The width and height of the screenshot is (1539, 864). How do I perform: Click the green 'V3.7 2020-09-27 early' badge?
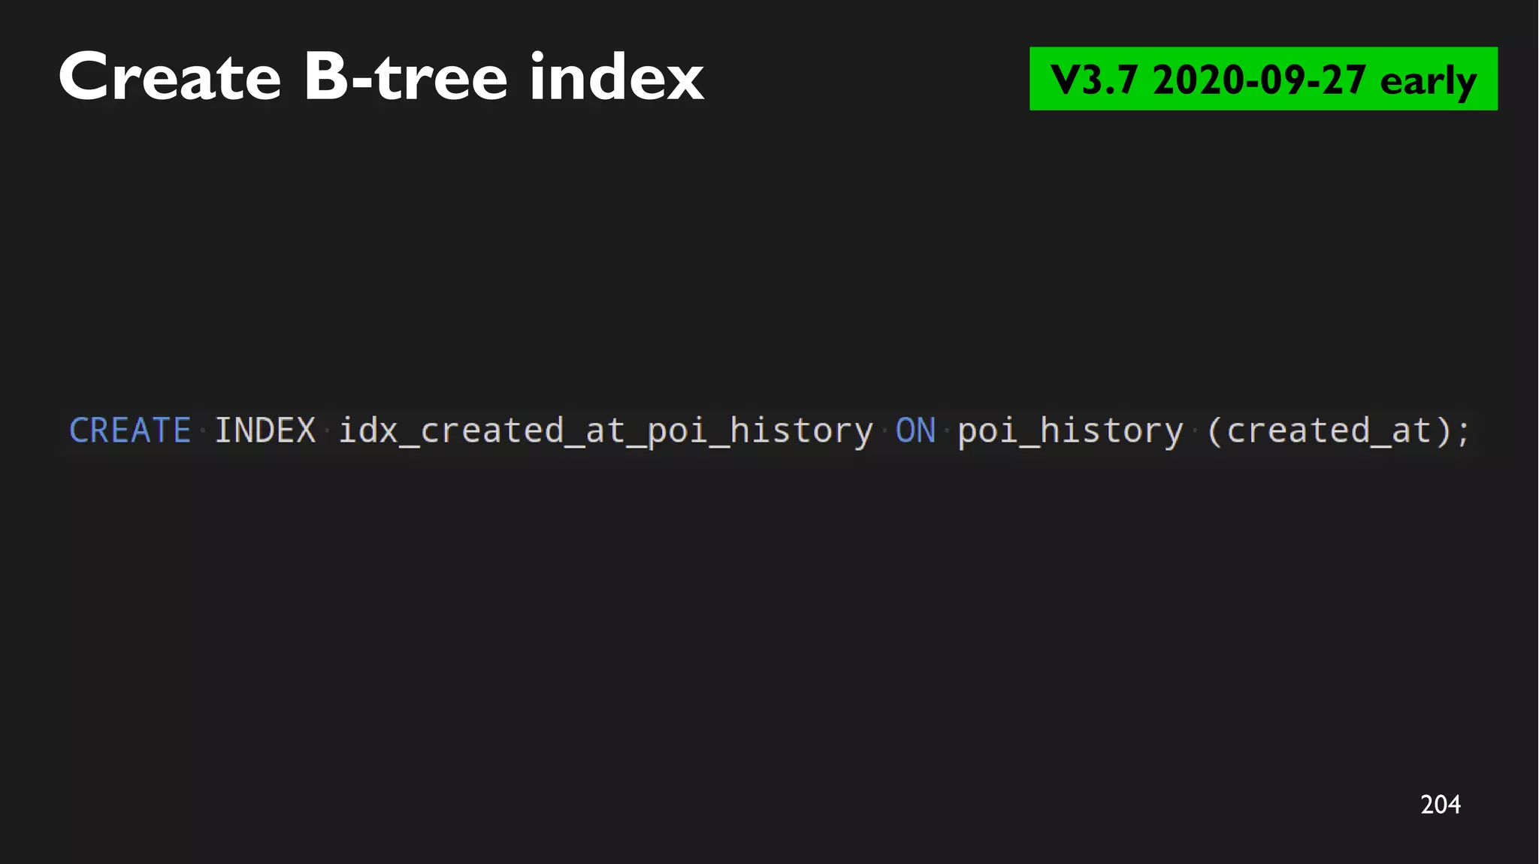[1263, 79]
